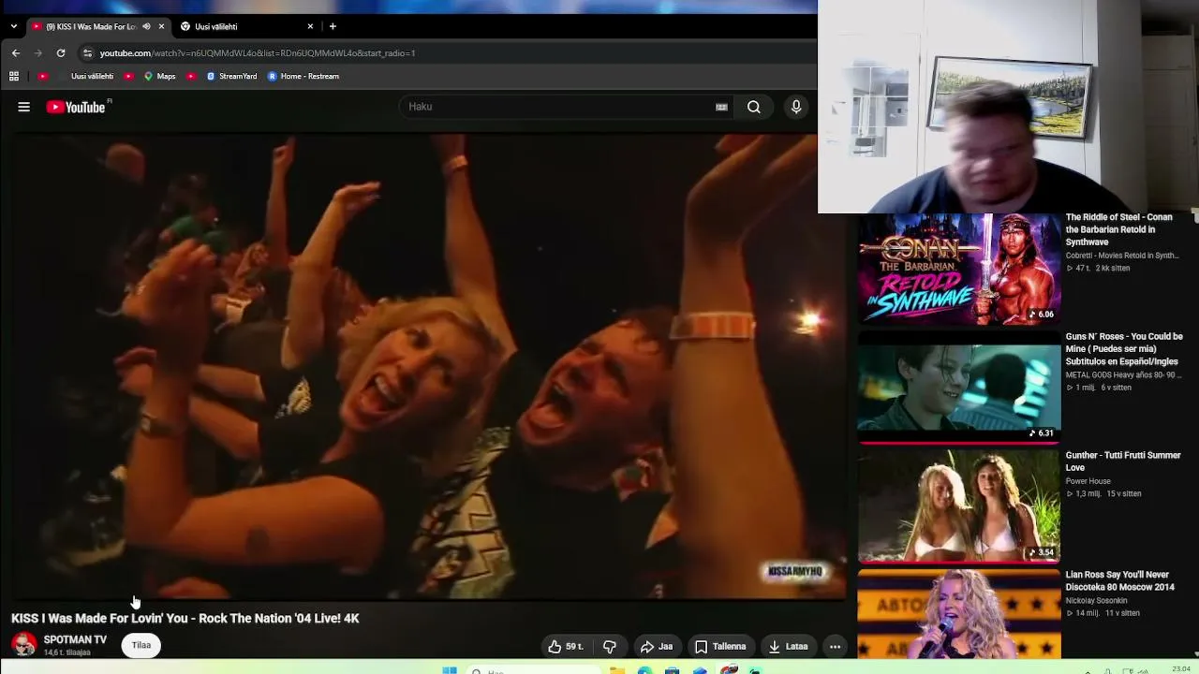Open 'Gunther - Tutti Frutti Summer Love' title
The width and height of the screenshot is (1199, 674).
(x=1123, y=462)
